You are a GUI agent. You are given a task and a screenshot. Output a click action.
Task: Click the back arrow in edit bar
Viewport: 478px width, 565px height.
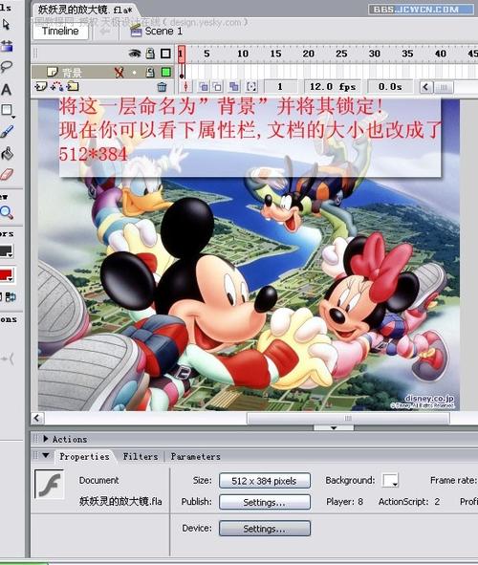(105, 31)
